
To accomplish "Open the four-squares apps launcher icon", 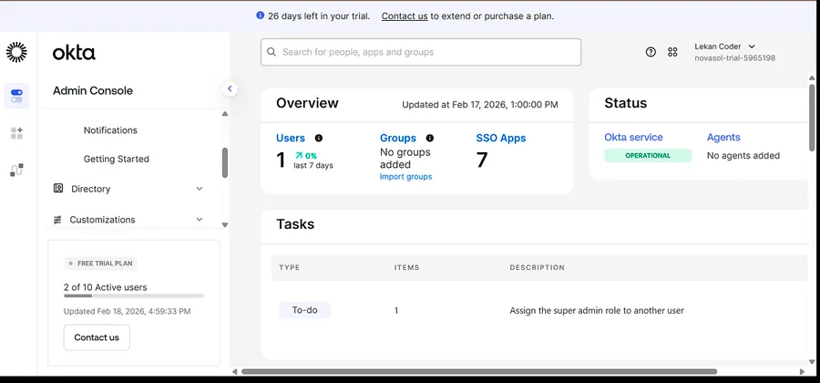I will tap(672, 52).
